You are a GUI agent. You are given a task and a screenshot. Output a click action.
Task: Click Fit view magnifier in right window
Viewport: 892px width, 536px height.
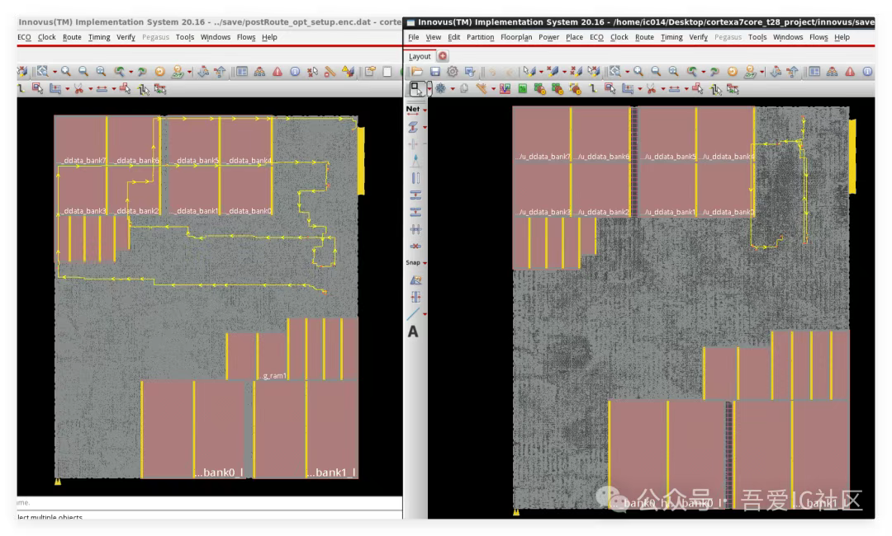674,72
